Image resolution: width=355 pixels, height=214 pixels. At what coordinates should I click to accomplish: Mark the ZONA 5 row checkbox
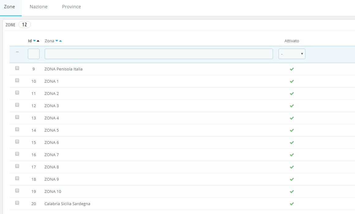pyautogui.click(x=17, y=129)
